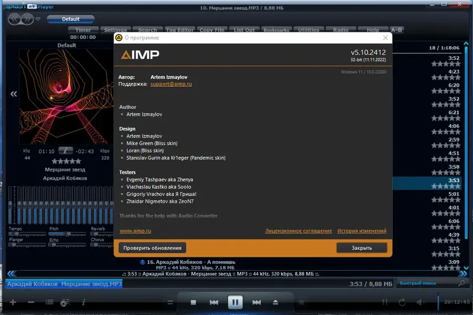This screenshot has width=473, height=315.
Task: Toggle repeat circular arrow icon
Action: (x=402, y=302)
